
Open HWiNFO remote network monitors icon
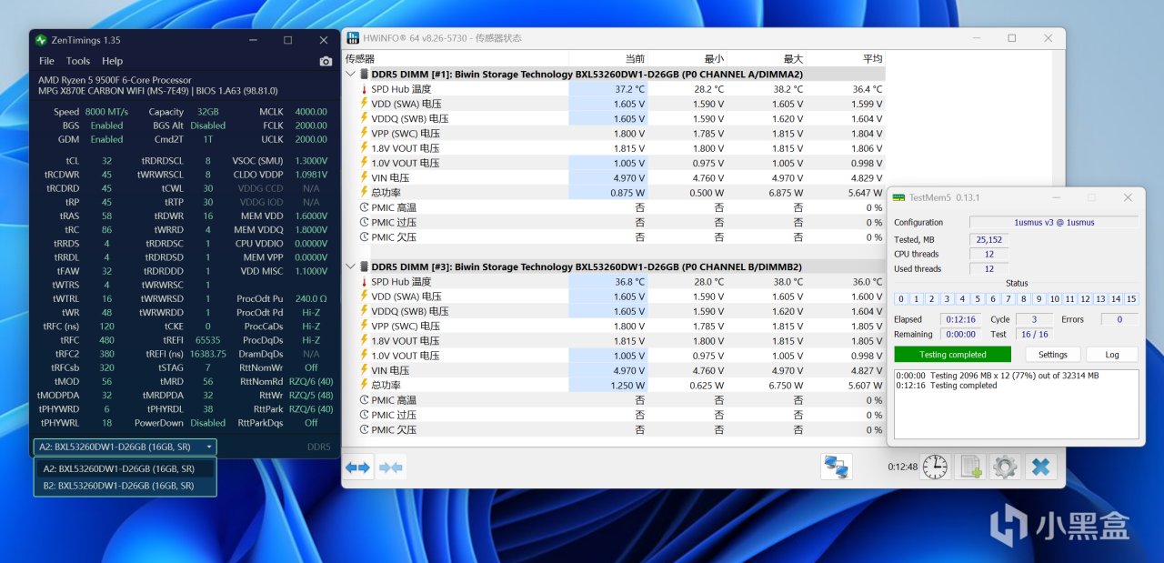point(837,467)
